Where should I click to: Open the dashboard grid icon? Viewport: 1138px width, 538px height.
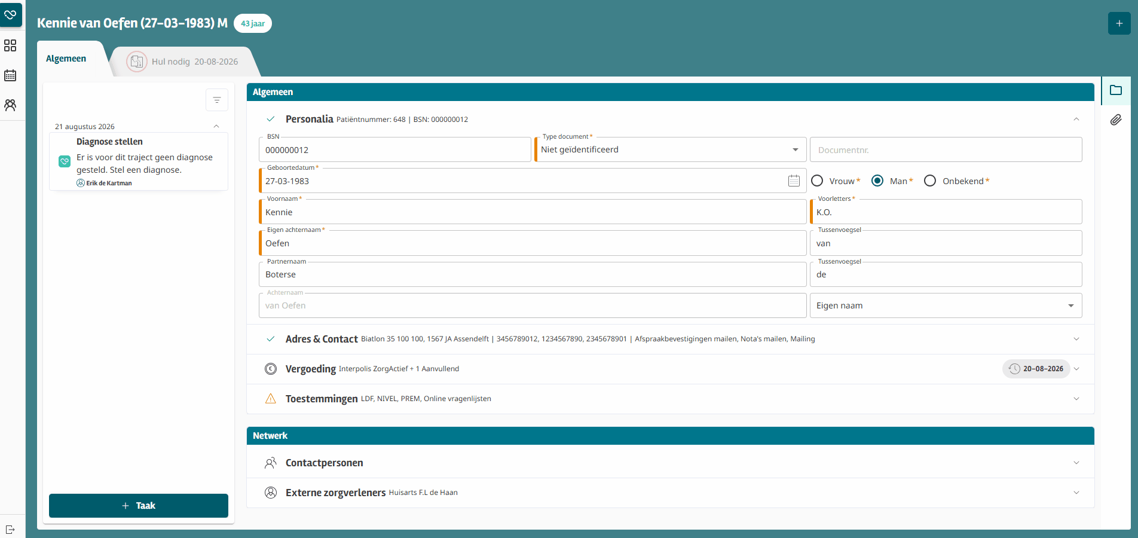(10, 46)
